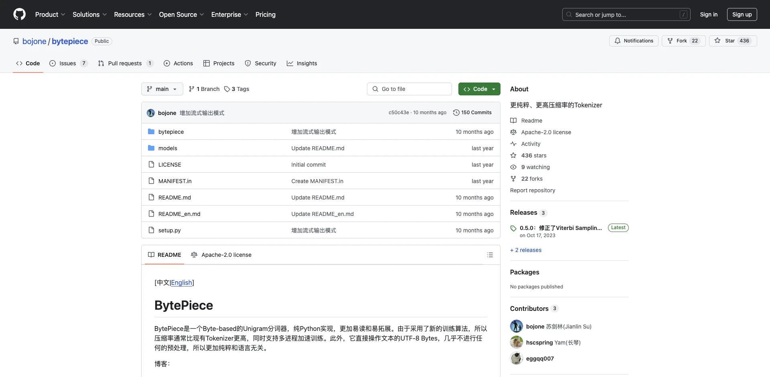Go to GitHub homepage via Octocat logo
Screen dimensions: 770x377
[19, 14]
